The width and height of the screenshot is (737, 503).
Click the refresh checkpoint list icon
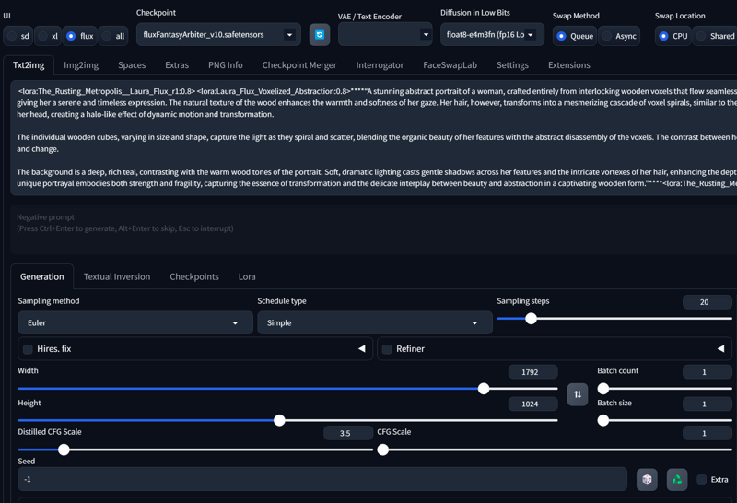pos(319,35)
